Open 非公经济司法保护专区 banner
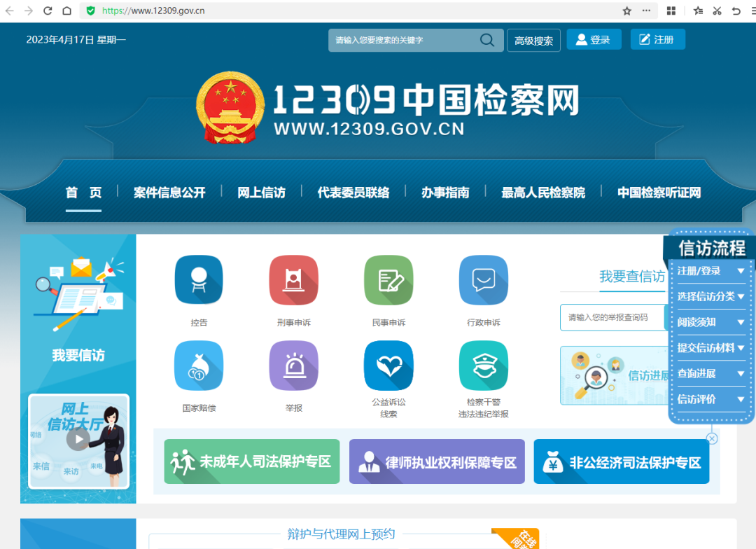 pyautogui.click(x=622, y=461)
